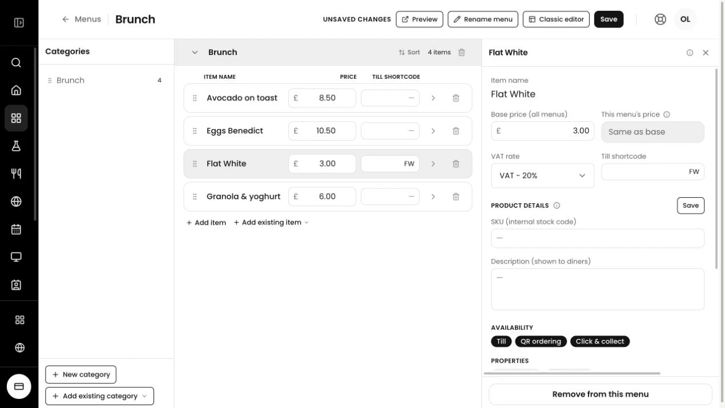Open the help lifebuoy icon
Image resolution: width=725 pixels, height=408 pixels.
(x=660, y=19)
